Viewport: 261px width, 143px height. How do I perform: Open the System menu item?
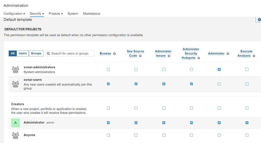pos(73,14)
